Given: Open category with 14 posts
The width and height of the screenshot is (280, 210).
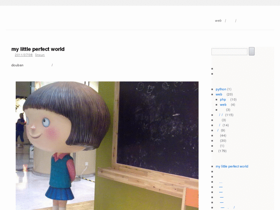Looking at the screenshot, I should 220,125.
